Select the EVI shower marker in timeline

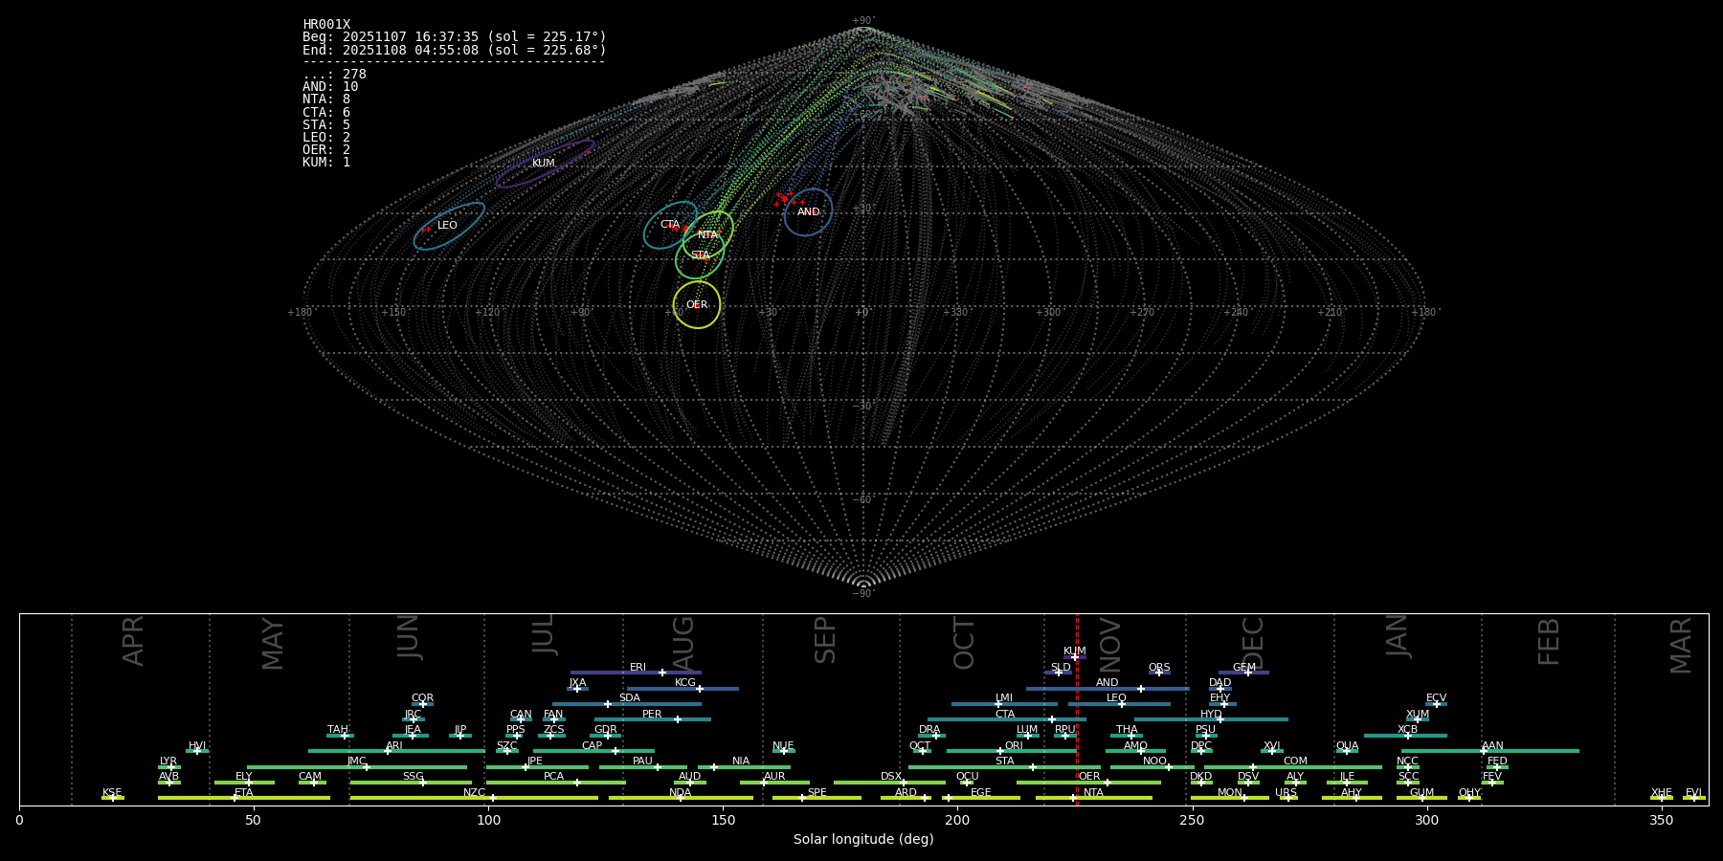(1694, 798)
